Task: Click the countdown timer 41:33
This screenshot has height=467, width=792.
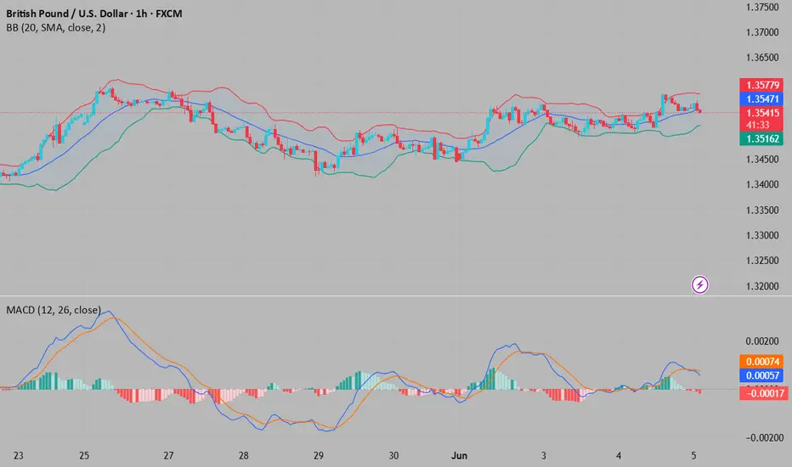Action: click(x=758, y=125)
